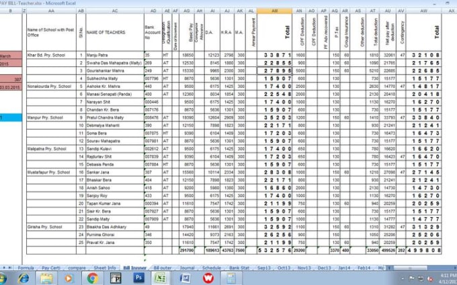Image resolution: width=457 pixels, height=285 pixels.
Task: Select the cell with teacher 'Manju Patra'
Action: tap(115, 55)
